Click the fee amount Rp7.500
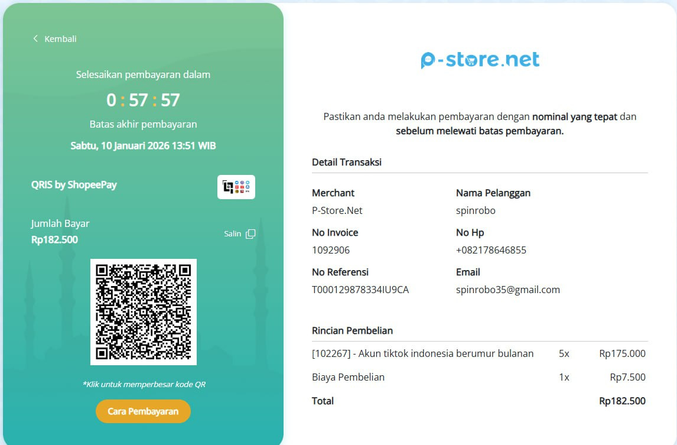 tap(627, 377)
